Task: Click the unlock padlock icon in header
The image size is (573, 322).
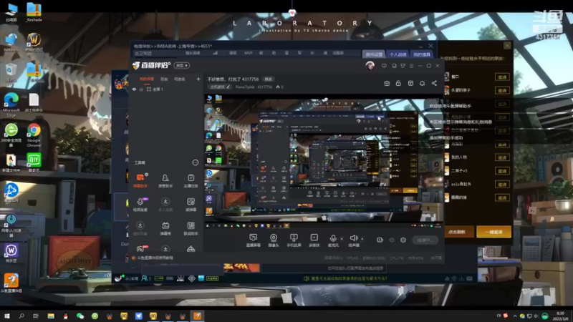Action: (398, 83)
